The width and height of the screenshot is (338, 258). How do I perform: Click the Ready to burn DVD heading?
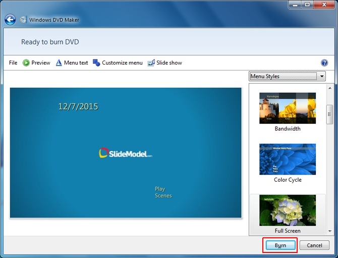(x=50, y=42)
